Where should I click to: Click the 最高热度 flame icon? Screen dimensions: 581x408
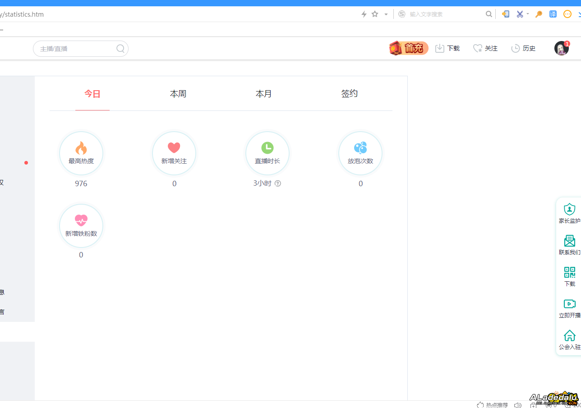point(81,148)
